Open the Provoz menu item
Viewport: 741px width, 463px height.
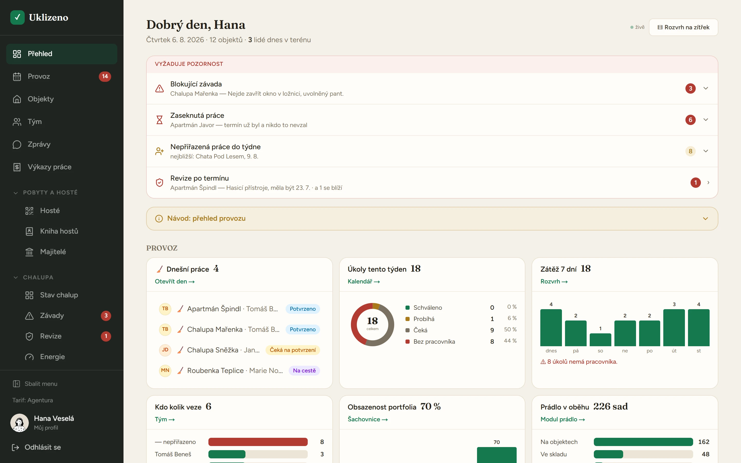tap(61, 77)
